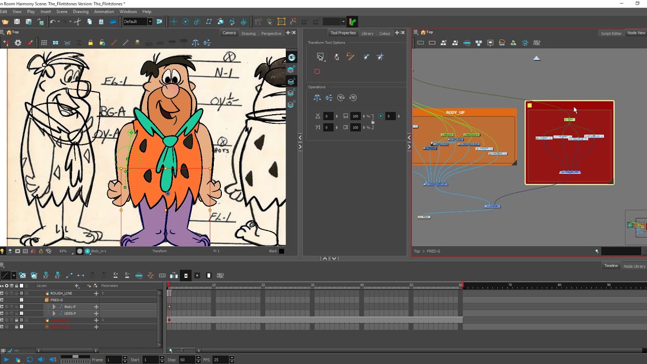Screen dimensions: 647x364
Task: Toggle lock on the red drawing layer
Action: [x=16, y=320]
